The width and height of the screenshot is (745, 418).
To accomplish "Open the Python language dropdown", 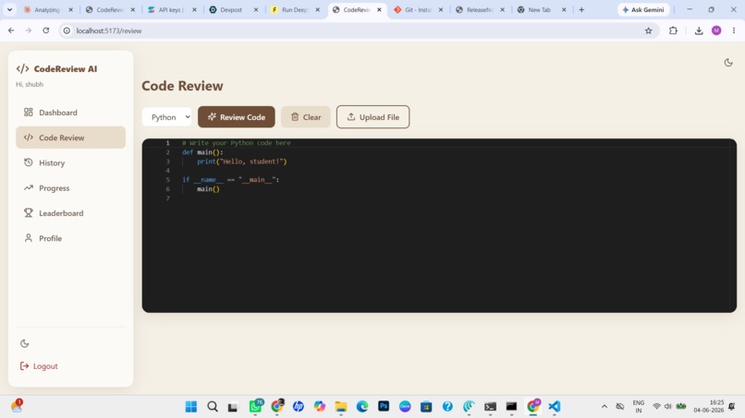I will point(166,116).
